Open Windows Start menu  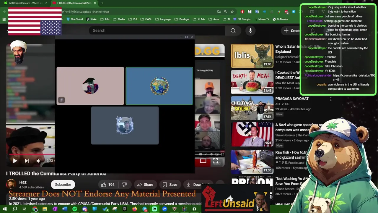pyautogui.click(x=5, y=209)
